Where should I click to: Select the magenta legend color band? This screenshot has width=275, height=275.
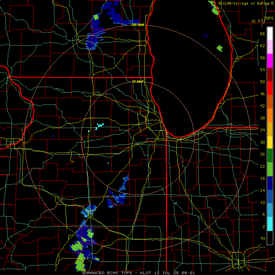click(x=270, y=61)
